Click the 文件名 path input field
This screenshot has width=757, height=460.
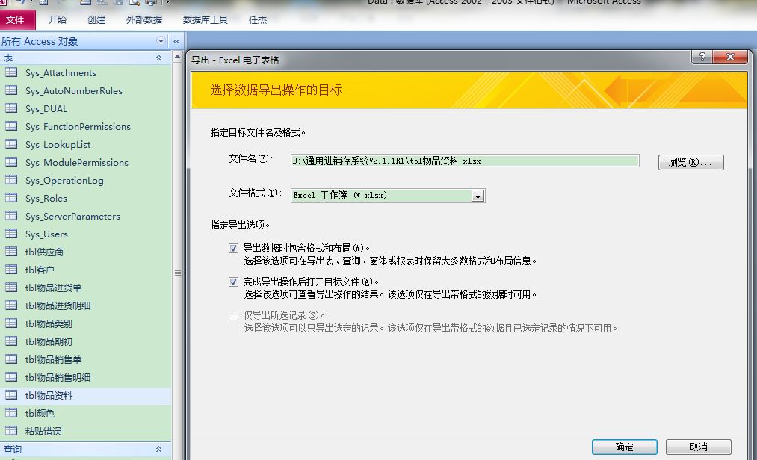coord(465,161)
